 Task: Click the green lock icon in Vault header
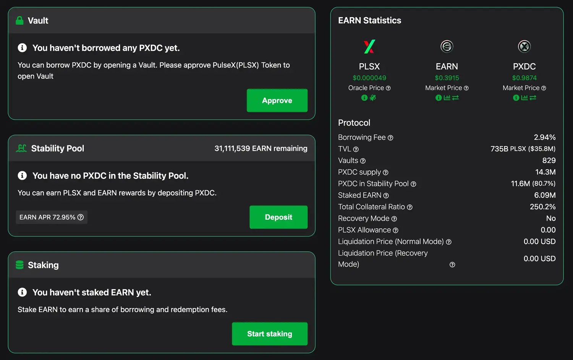click(19, 20)
